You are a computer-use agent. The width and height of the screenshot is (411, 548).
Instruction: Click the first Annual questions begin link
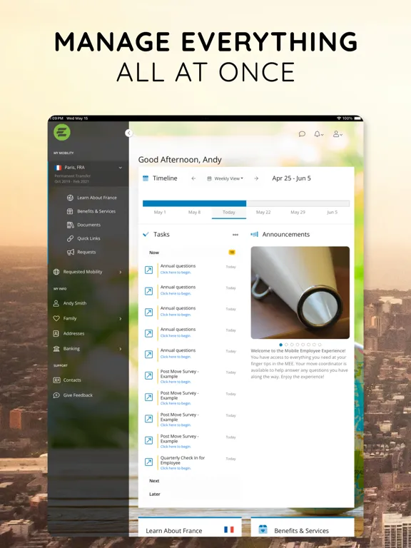pyautogui.click(x=176, y=273)
